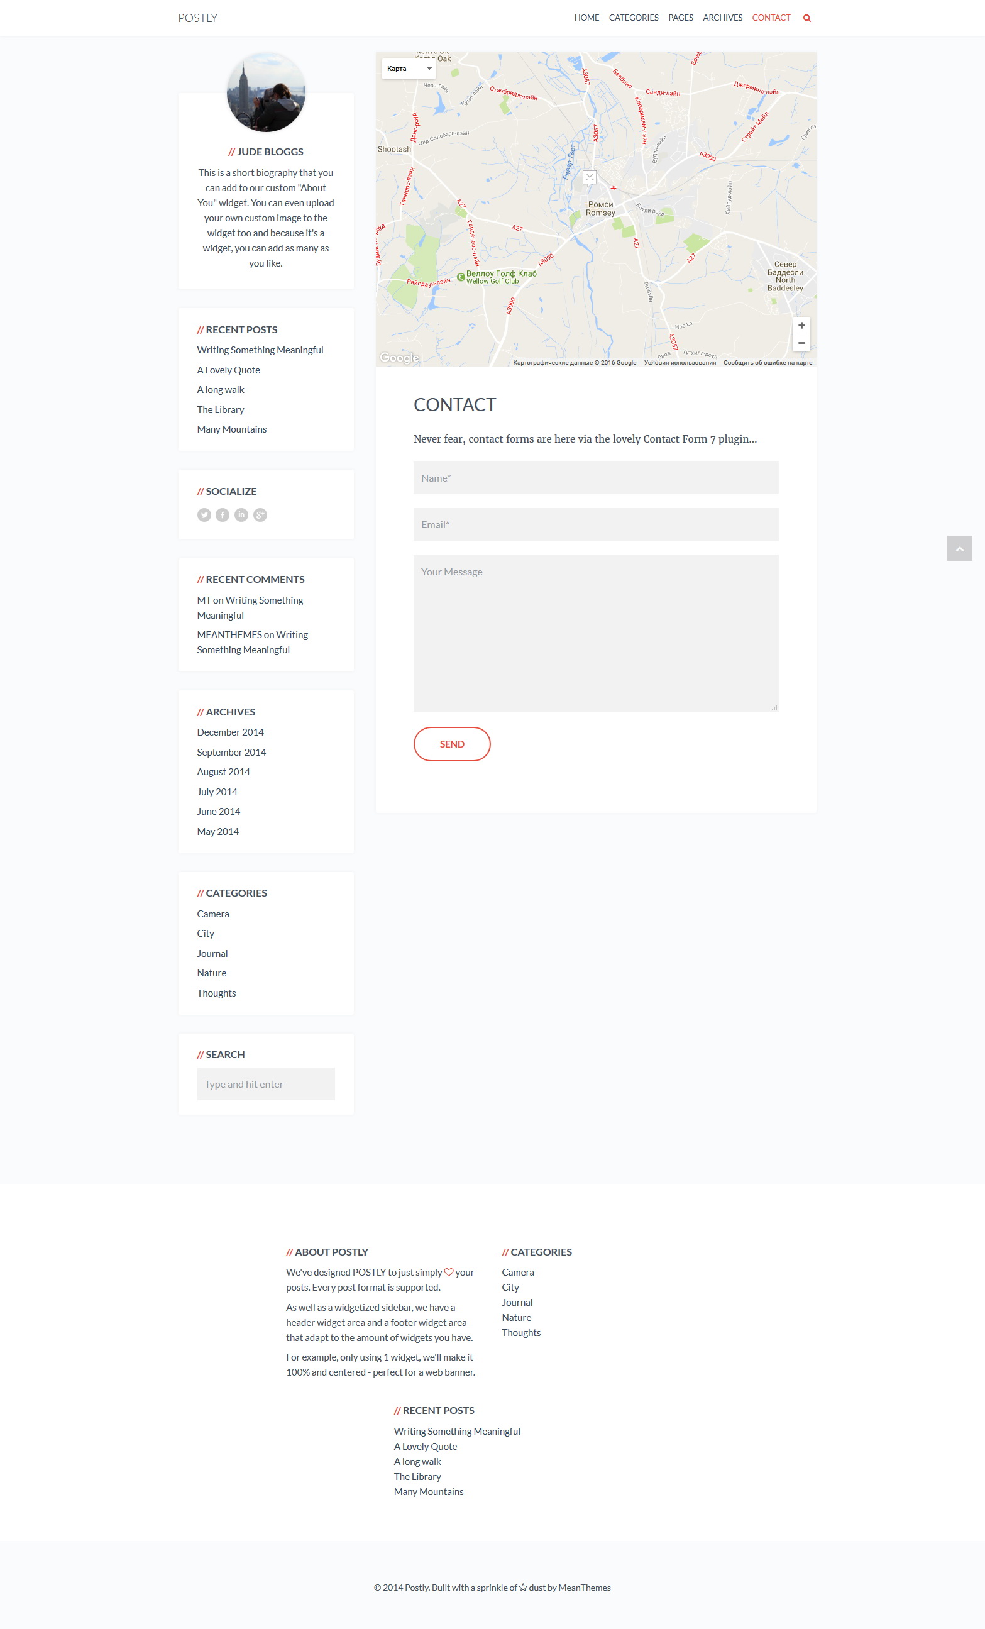
Task: Focus the Email* input field
Action: (596, 524)
